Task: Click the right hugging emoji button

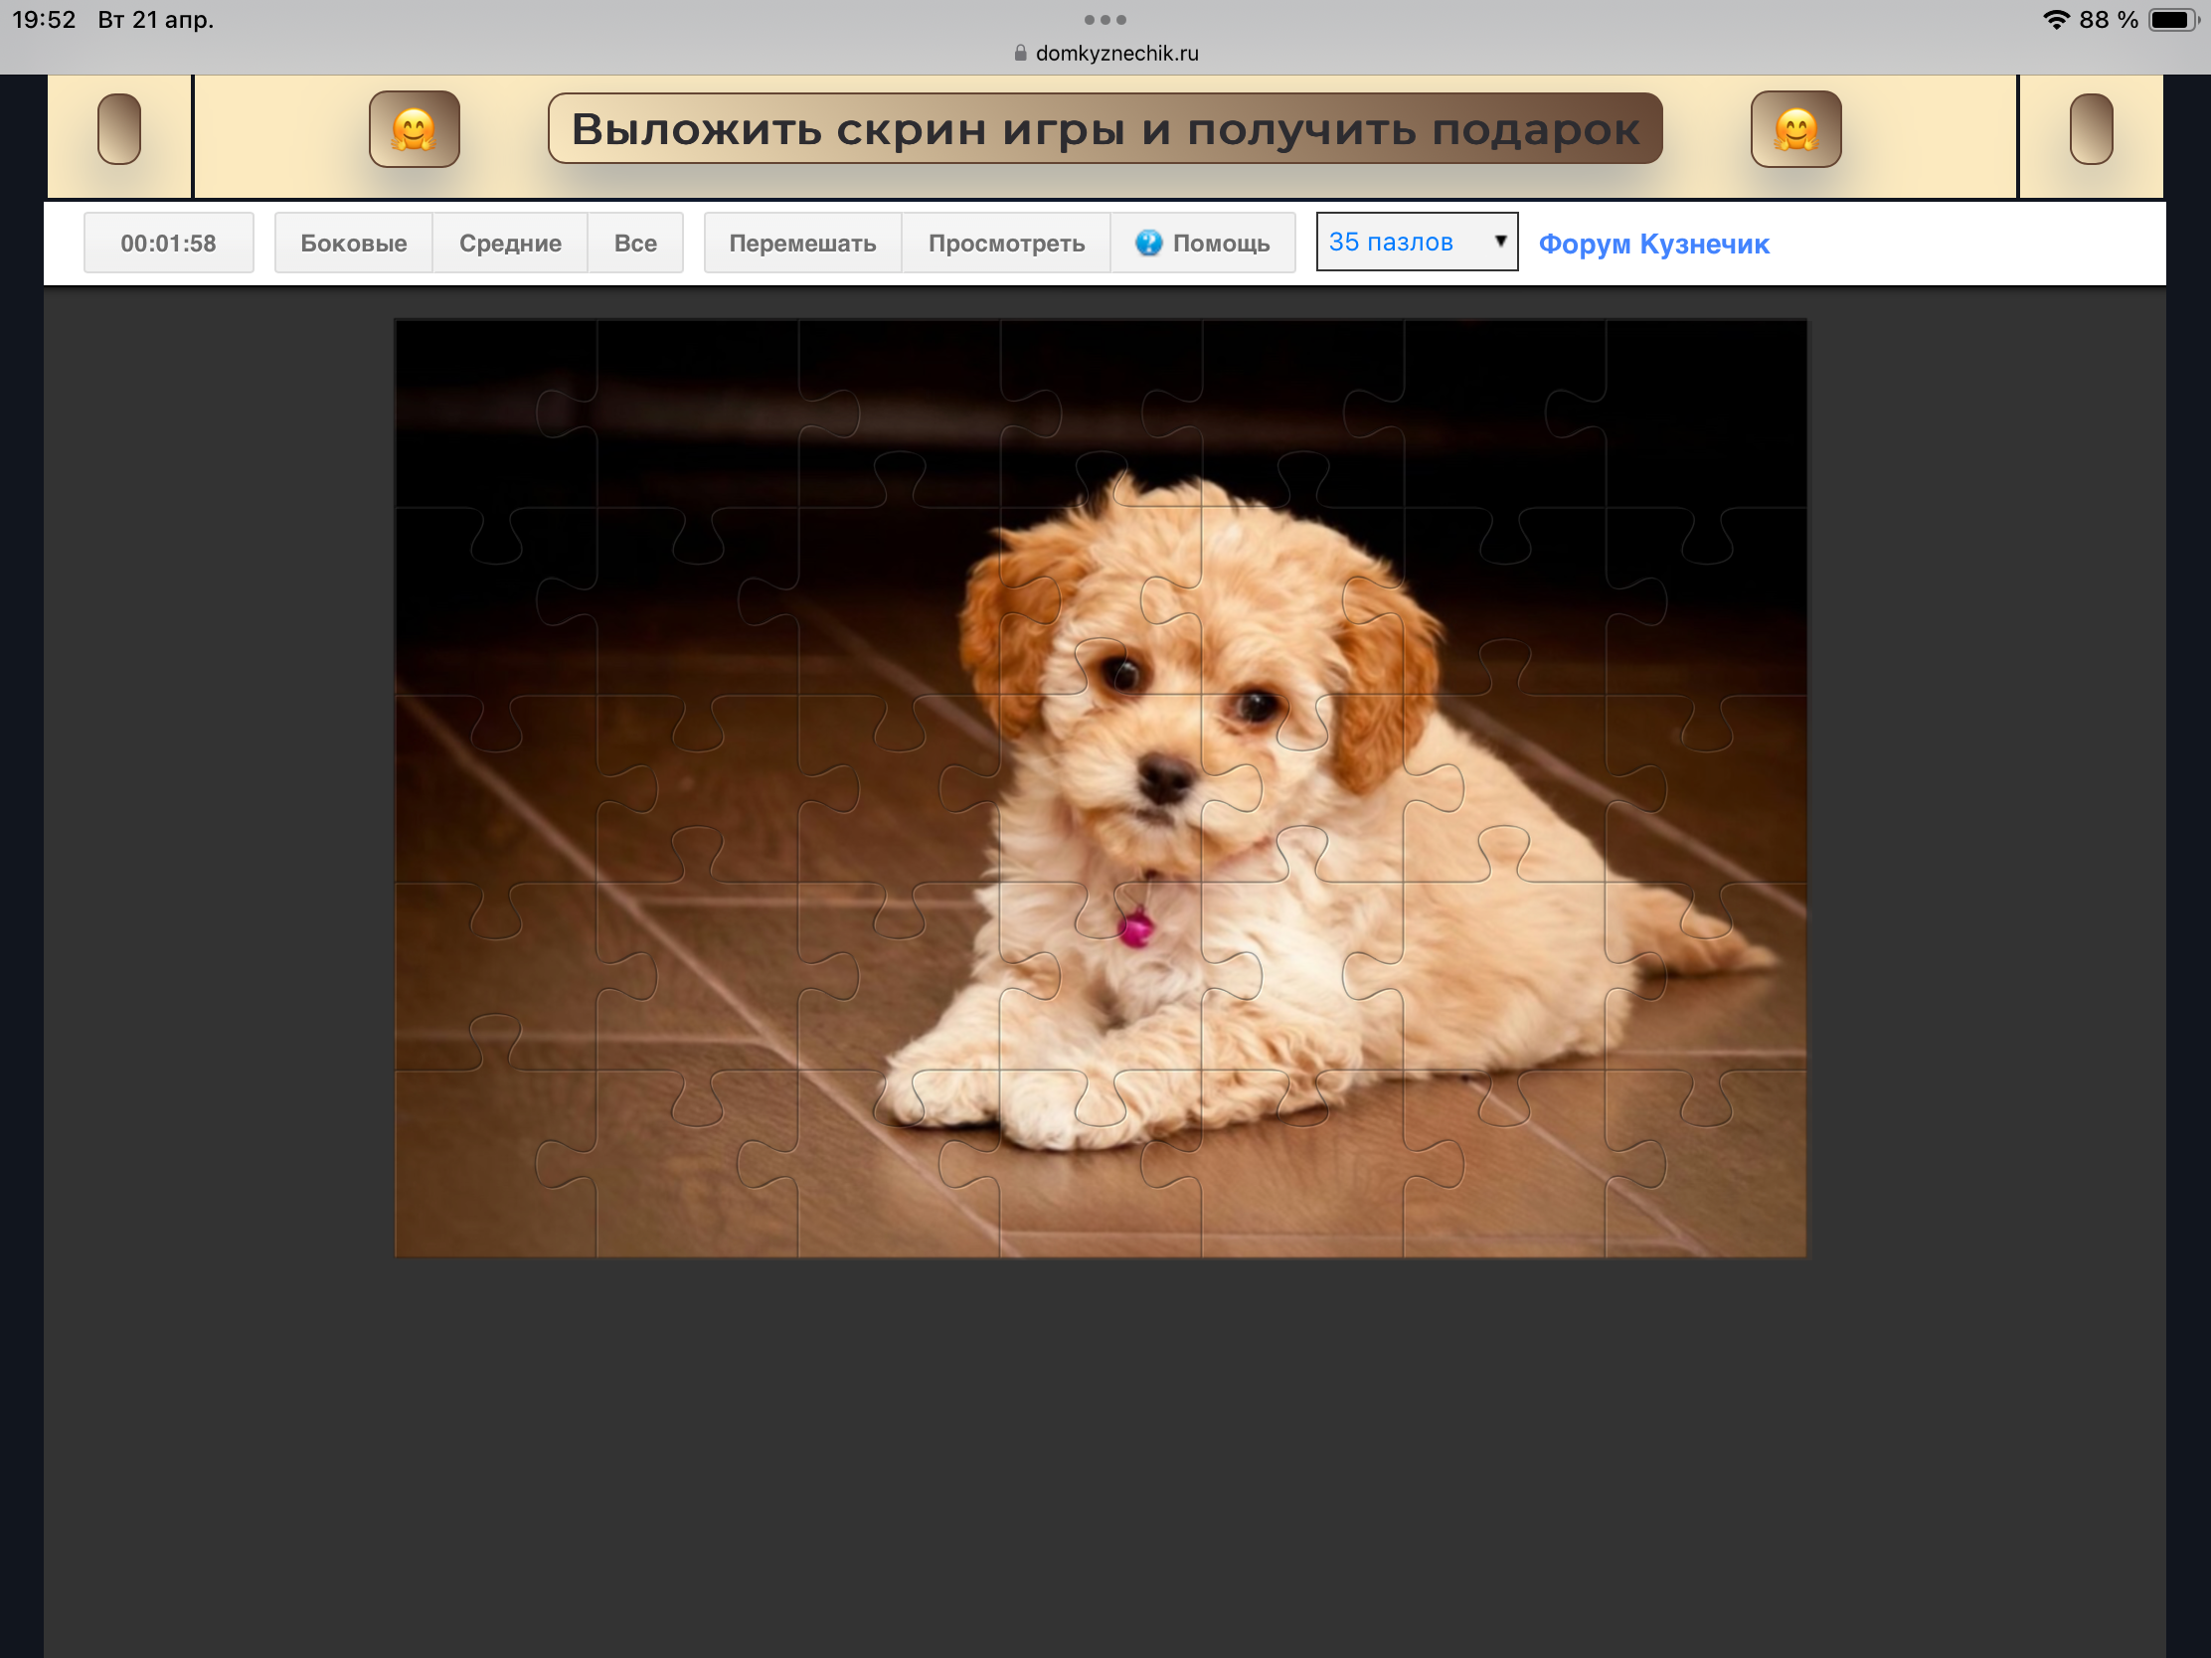Action: point(1795,129)
